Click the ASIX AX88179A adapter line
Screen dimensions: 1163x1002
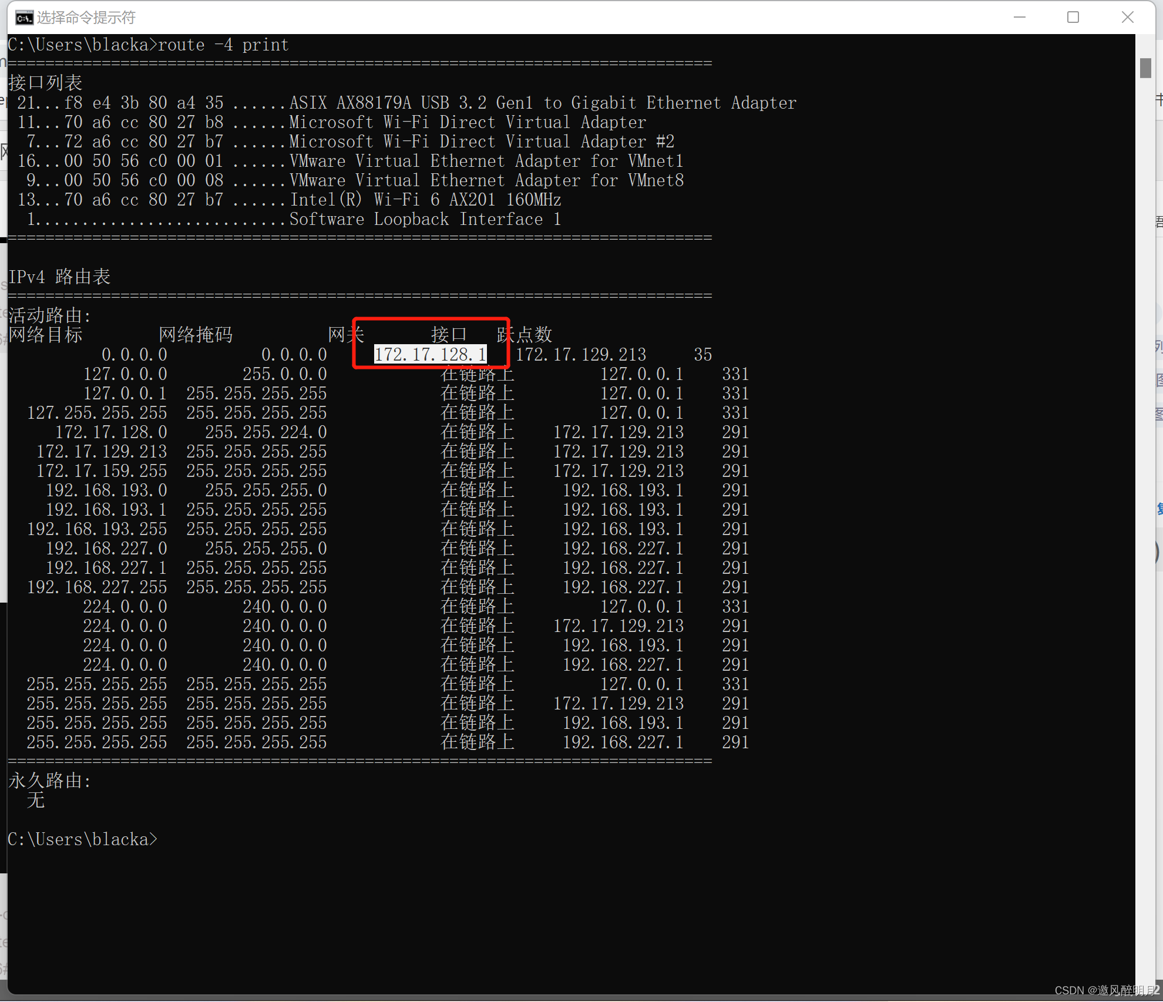click(542, 103)
